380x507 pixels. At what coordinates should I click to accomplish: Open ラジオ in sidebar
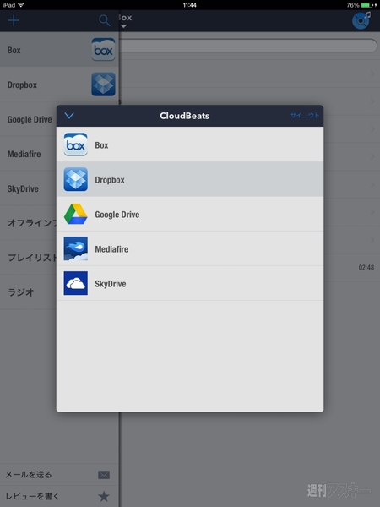29,292
